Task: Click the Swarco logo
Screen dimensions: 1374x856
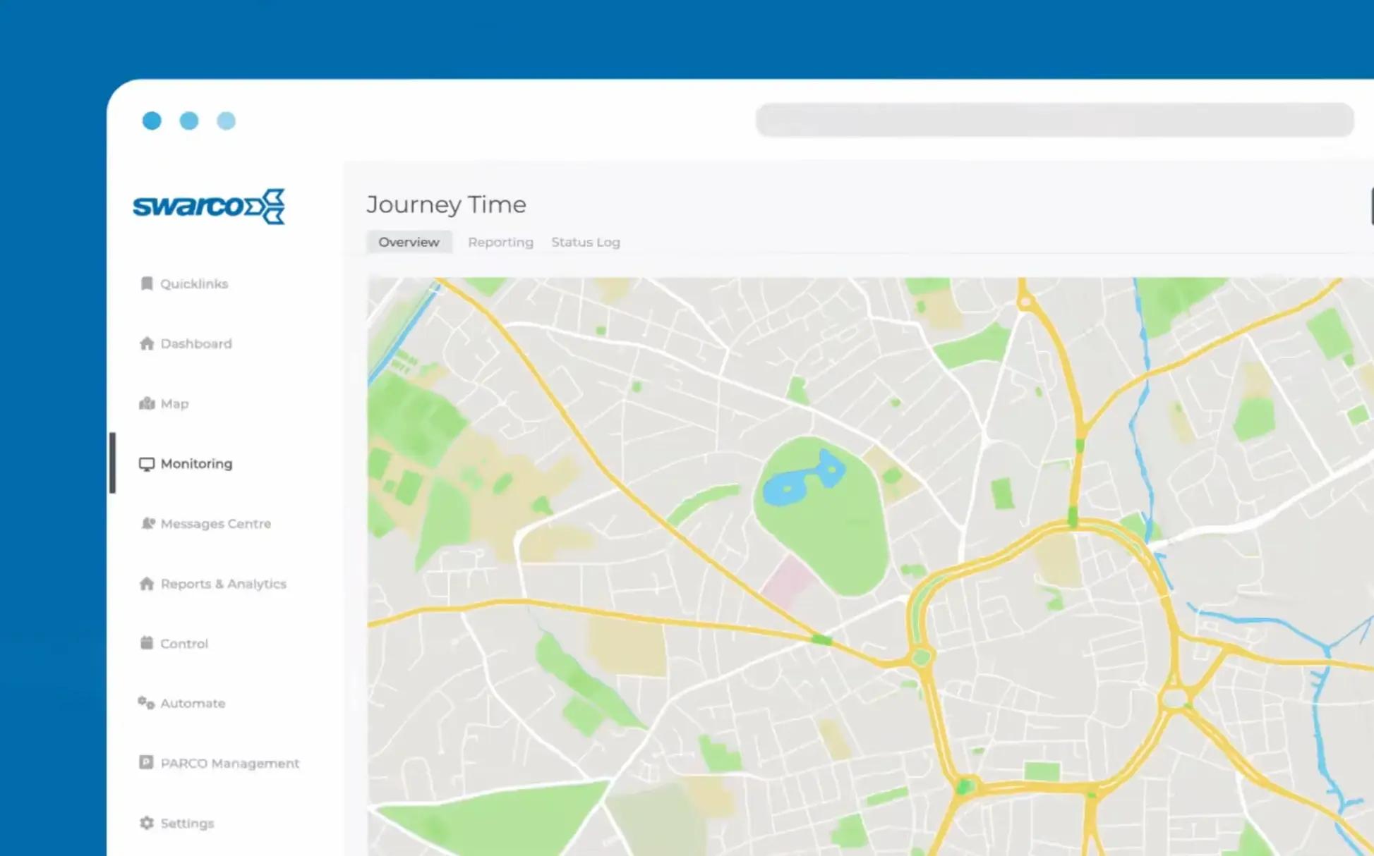Action: point(209,206)
